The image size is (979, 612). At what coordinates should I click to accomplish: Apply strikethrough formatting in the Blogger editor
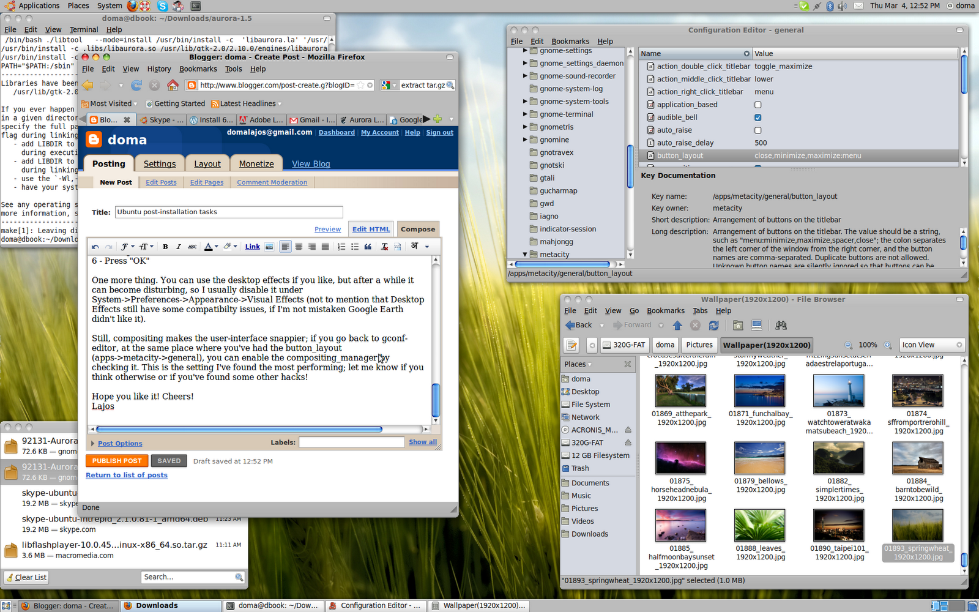tap(192, 247)
